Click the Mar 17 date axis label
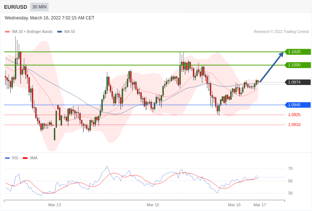This screenshot has width=312, height=211. point(260,205)
